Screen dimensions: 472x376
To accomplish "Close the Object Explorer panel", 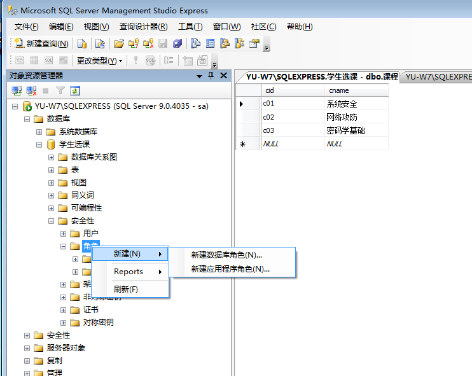I will click(223, 75).
